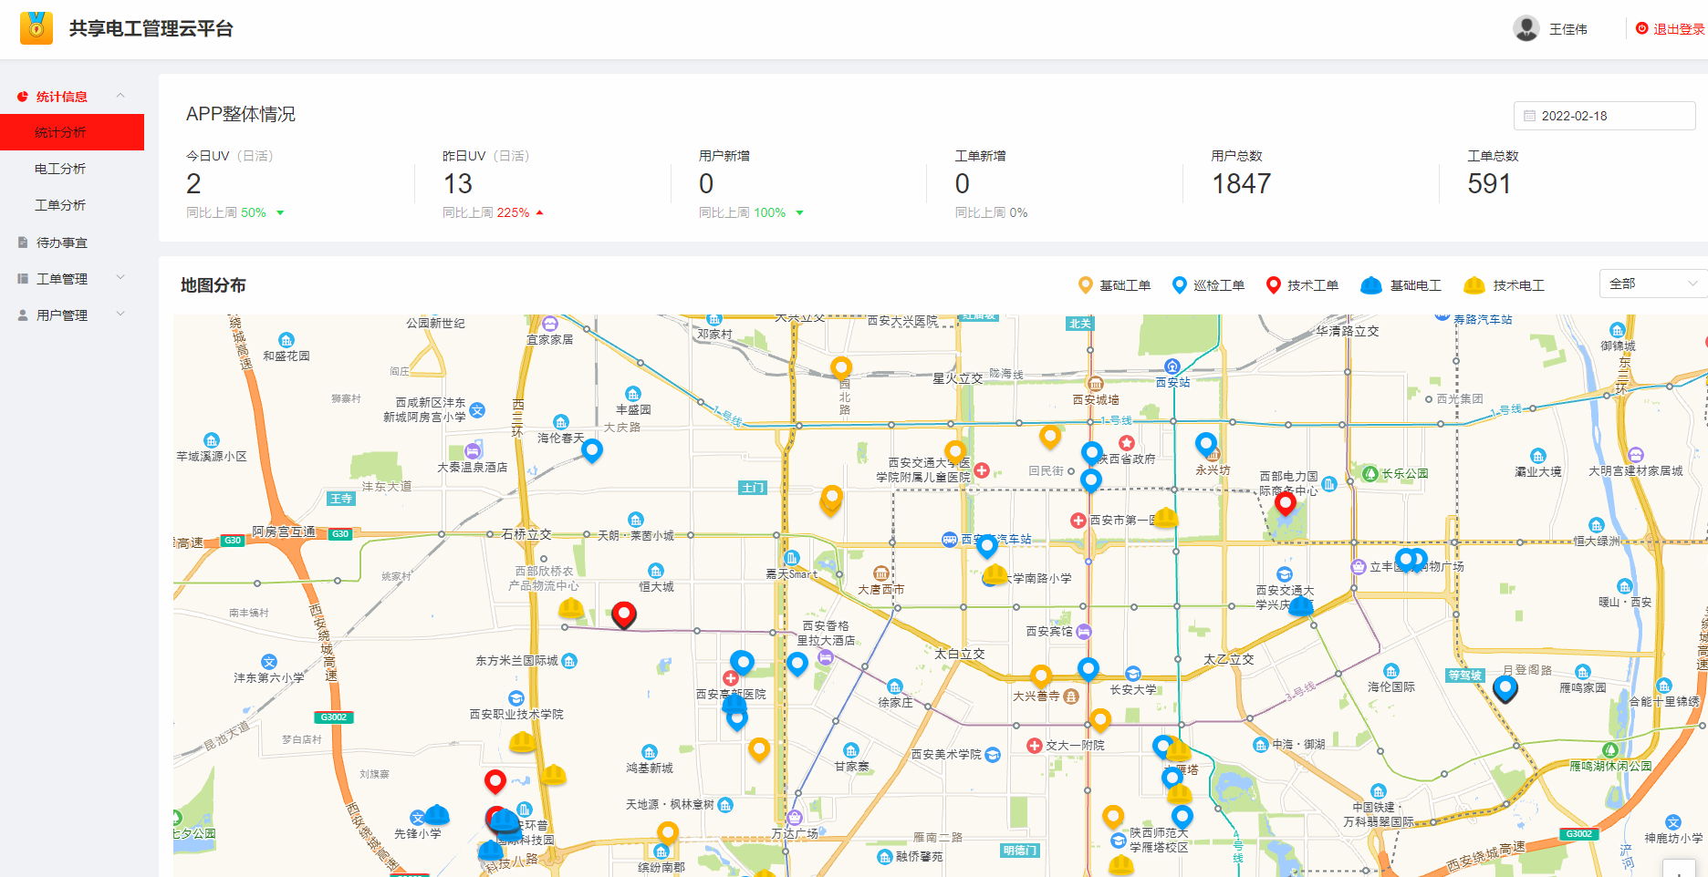Image resolution: width=1708 pixels, height=877 pixels.
Task: Click the orange marker below 土门
Action: click(831, 500)
